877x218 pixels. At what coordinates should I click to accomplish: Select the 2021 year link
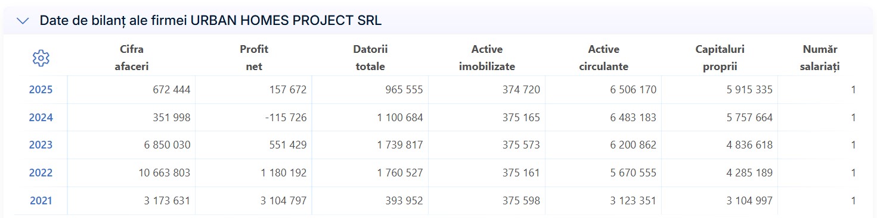point(41,201)
